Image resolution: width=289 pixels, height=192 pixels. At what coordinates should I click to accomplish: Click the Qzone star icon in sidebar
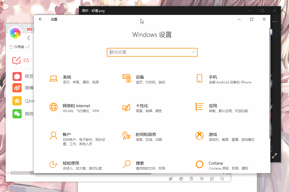(17, 101)
